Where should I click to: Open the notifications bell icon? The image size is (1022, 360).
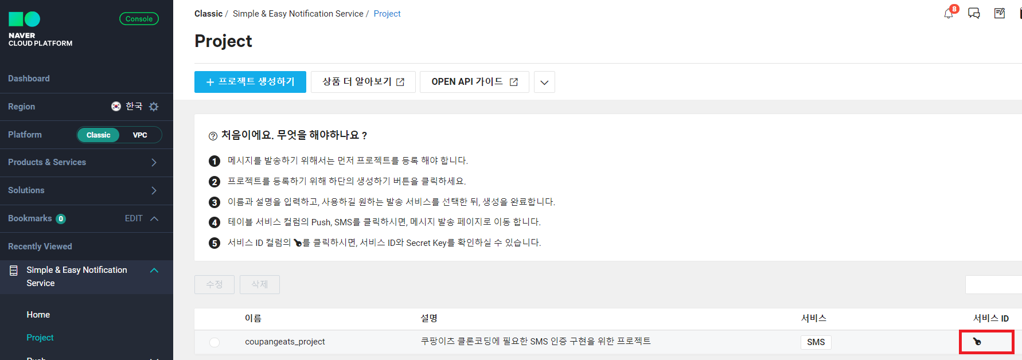click(x=949, y=13)
